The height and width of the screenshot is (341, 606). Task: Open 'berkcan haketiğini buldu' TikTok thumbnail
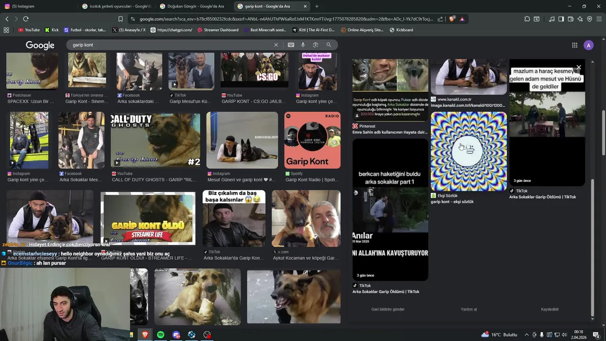tap(390, 210)
